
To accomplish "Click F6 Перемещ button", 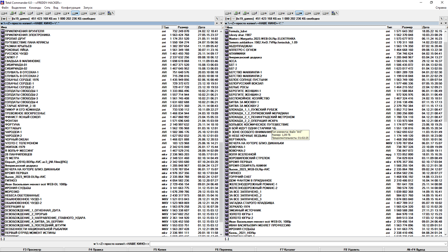I will [224, 249].
